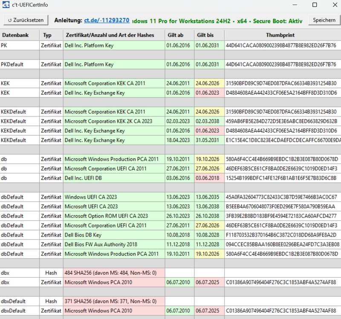Click the Gilt ab column header
Viewport: 341px width, 319px height.
[x=179, y=35]
